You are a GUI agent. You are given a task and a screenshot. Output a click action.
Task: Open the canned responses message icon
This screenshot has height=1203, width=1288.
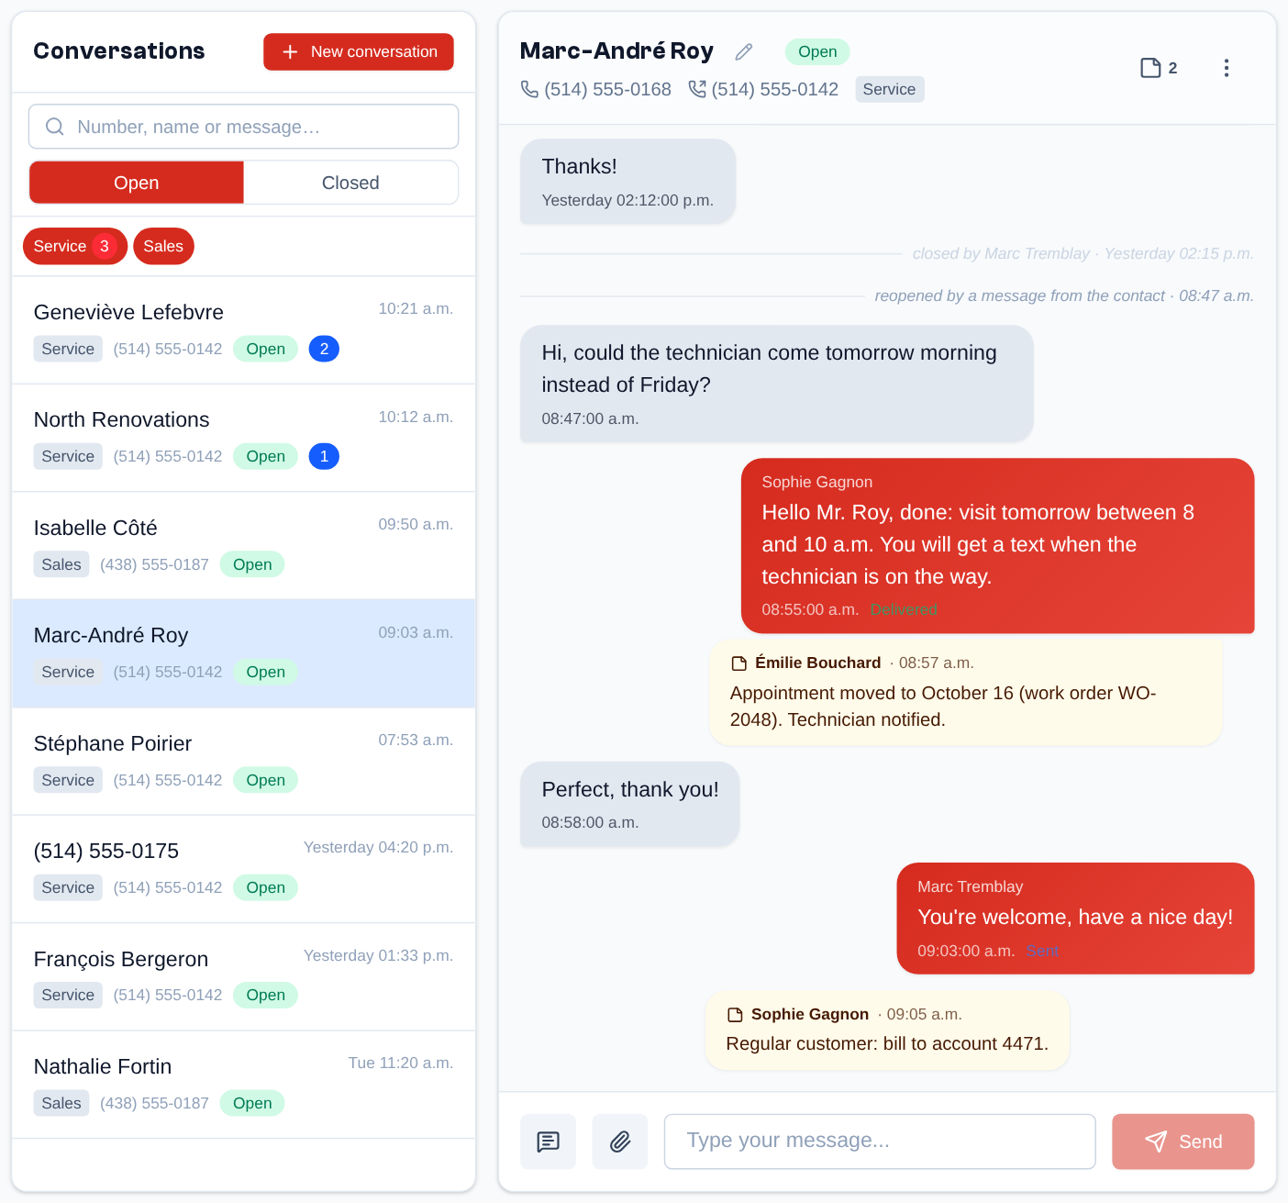click(x=548, y=1142)
